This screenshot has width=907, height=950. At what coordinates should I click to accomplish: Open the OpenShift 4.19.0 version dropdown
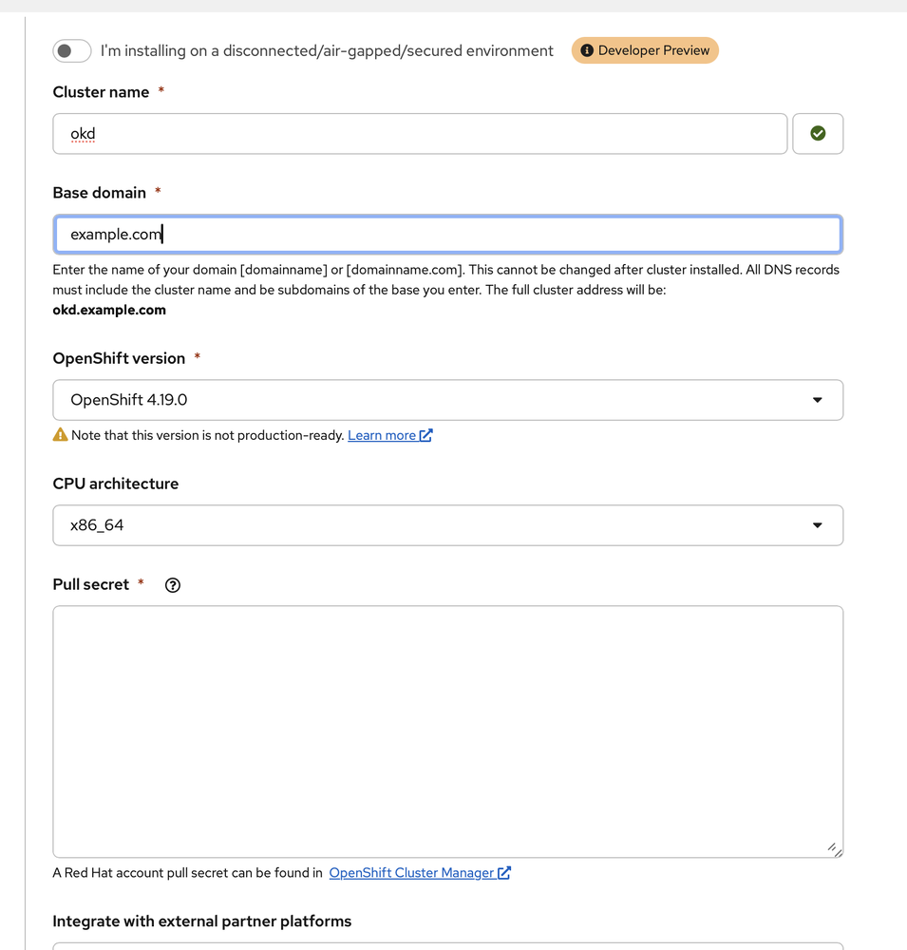point(427,400)
